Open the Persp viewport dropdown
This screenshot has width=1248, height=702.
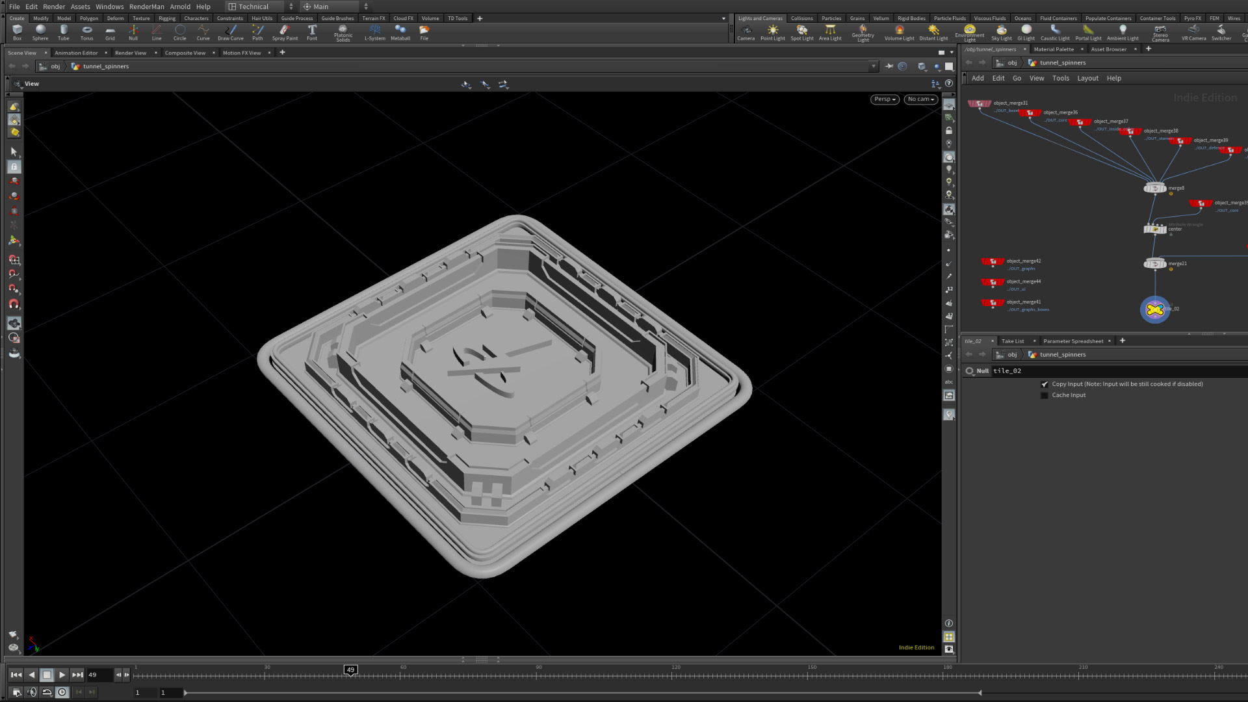pyautogui.click(x=885, y=99)
